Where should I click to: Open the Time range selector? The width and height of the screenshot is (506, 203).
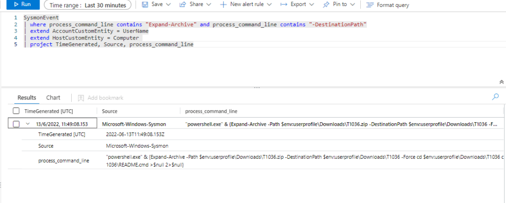87,4
